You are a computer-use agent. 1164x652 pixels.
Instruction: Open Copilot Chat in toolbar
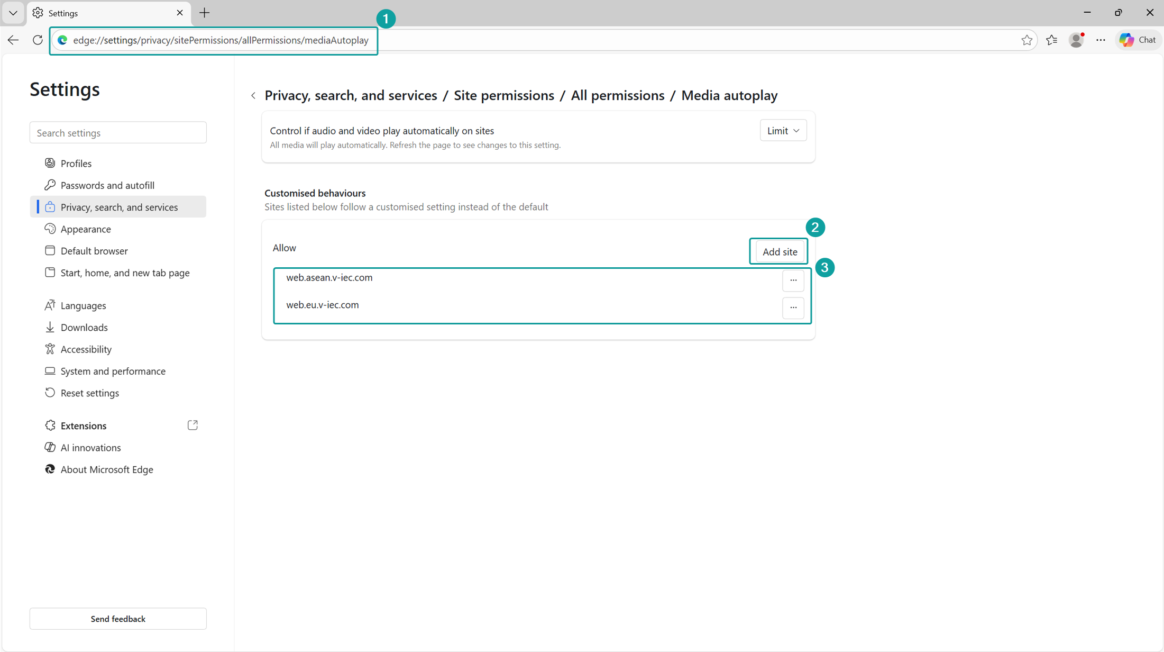(1138, 40)
